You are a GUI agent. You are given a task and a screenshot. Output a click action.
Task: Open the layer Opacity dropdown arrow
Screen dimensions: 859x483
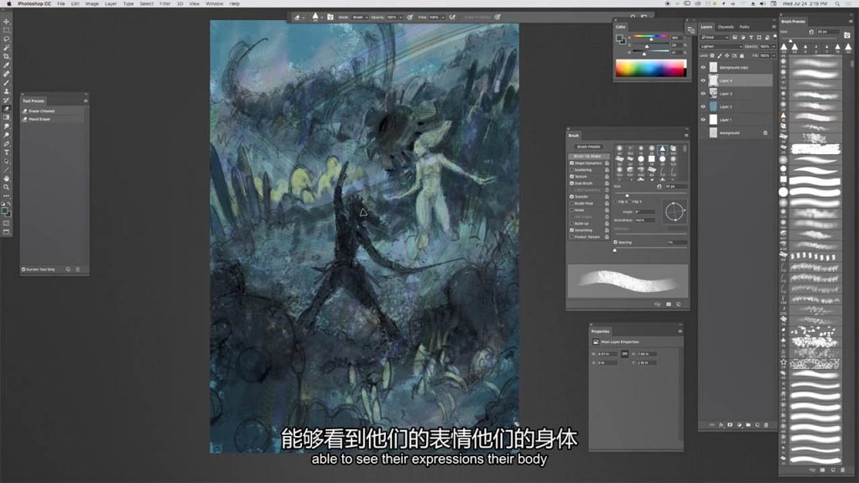click(773, 47)
